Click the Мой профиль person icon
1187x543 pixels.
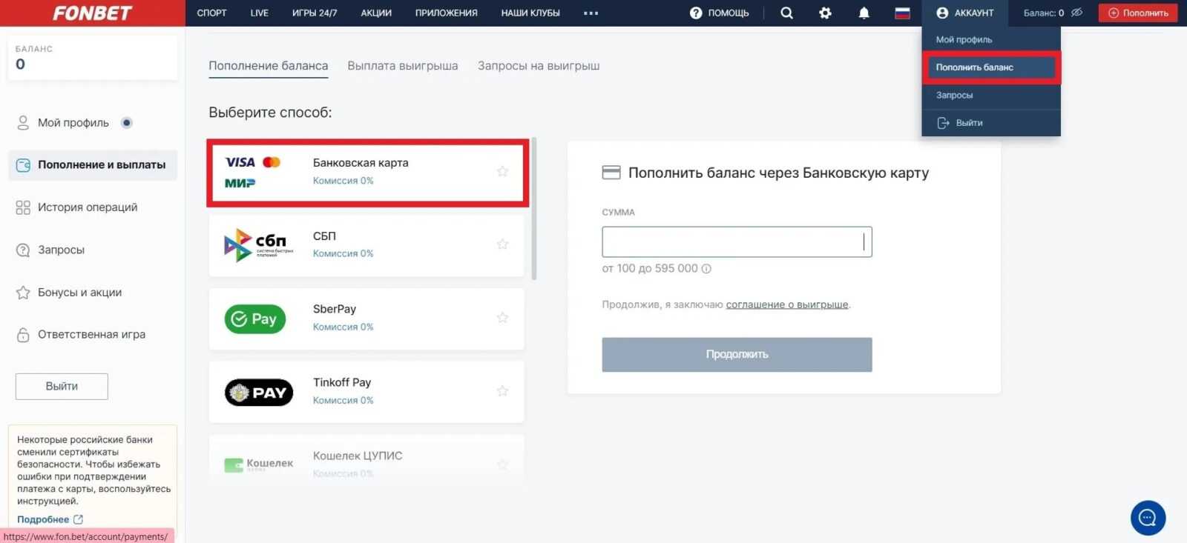(23, 123)
